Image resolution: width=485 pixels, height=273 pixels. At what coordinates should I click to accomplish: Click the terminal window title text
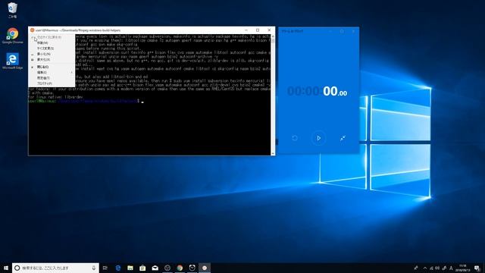pos(77,30)
